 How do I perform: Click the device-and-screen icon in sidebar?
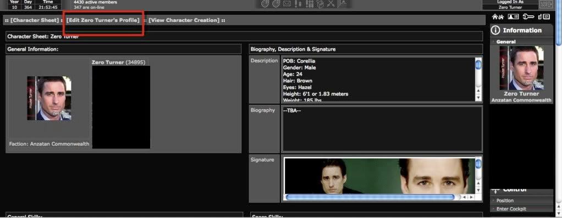(544, 16)
